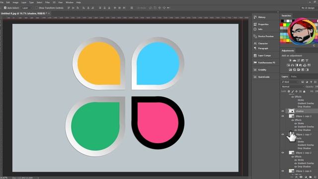Select the shadow layer thumbnail
This screenshot has width=318, height=179.
coord(292,111)
